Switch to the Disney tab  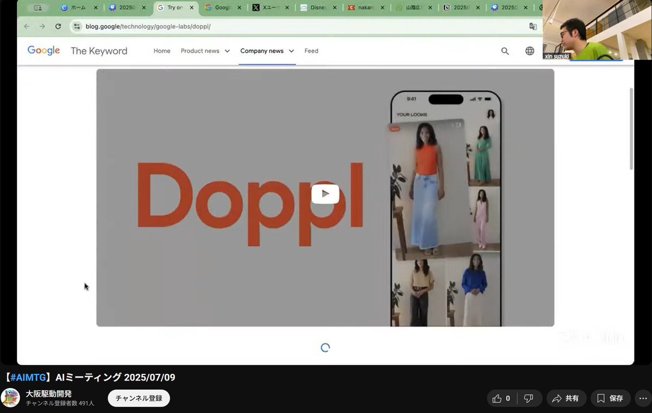click(318, 8)
